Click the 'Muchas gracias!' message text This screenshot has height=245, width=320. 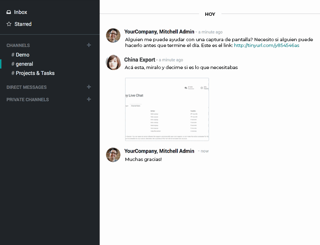click(143, 159)
